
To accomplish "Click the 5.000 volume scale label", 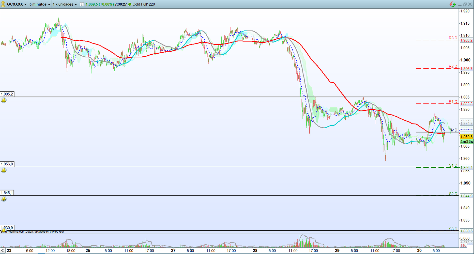I will (x=465, y=238).
